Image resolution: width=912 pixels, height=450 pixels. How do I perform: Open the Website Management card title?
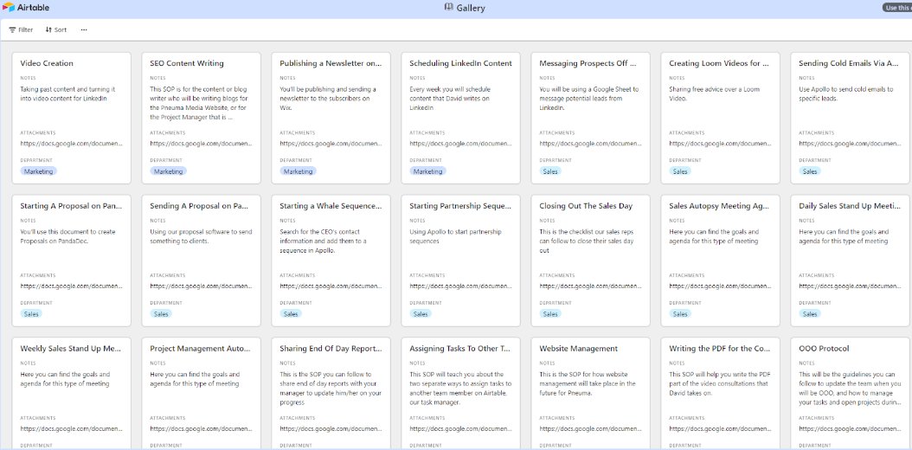[578, 349]
